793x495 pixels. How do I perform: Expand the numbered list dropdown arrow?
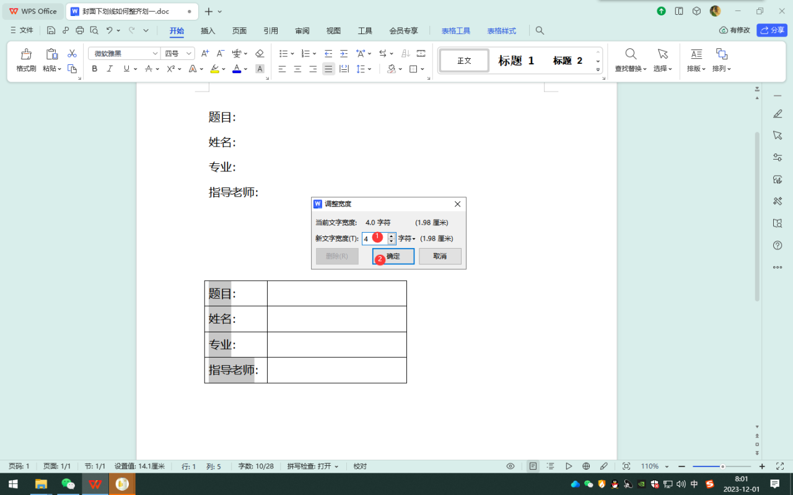(314, 54)
